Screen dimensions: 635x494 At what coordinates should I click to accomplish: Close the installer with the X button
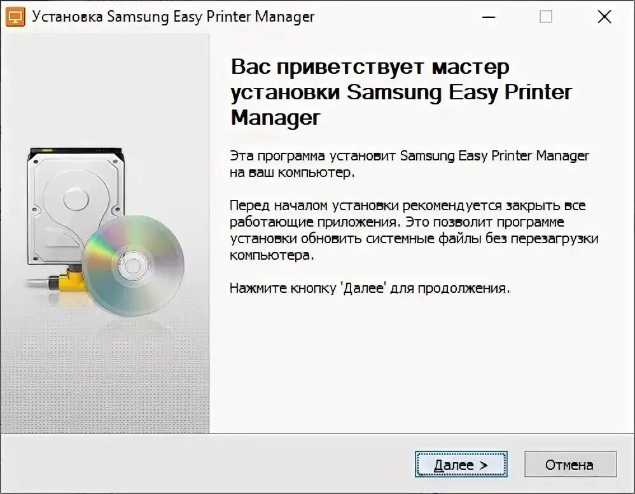(x=604, y=17)
